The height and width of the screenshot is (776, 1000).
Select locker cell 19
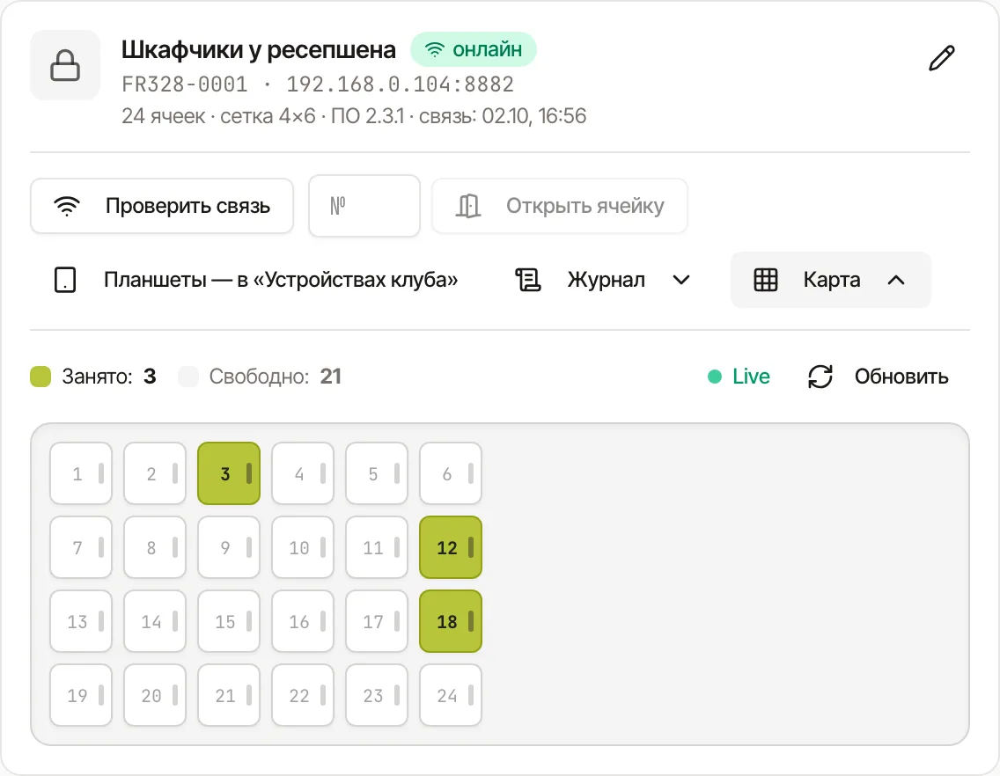(x=81, y=696)
